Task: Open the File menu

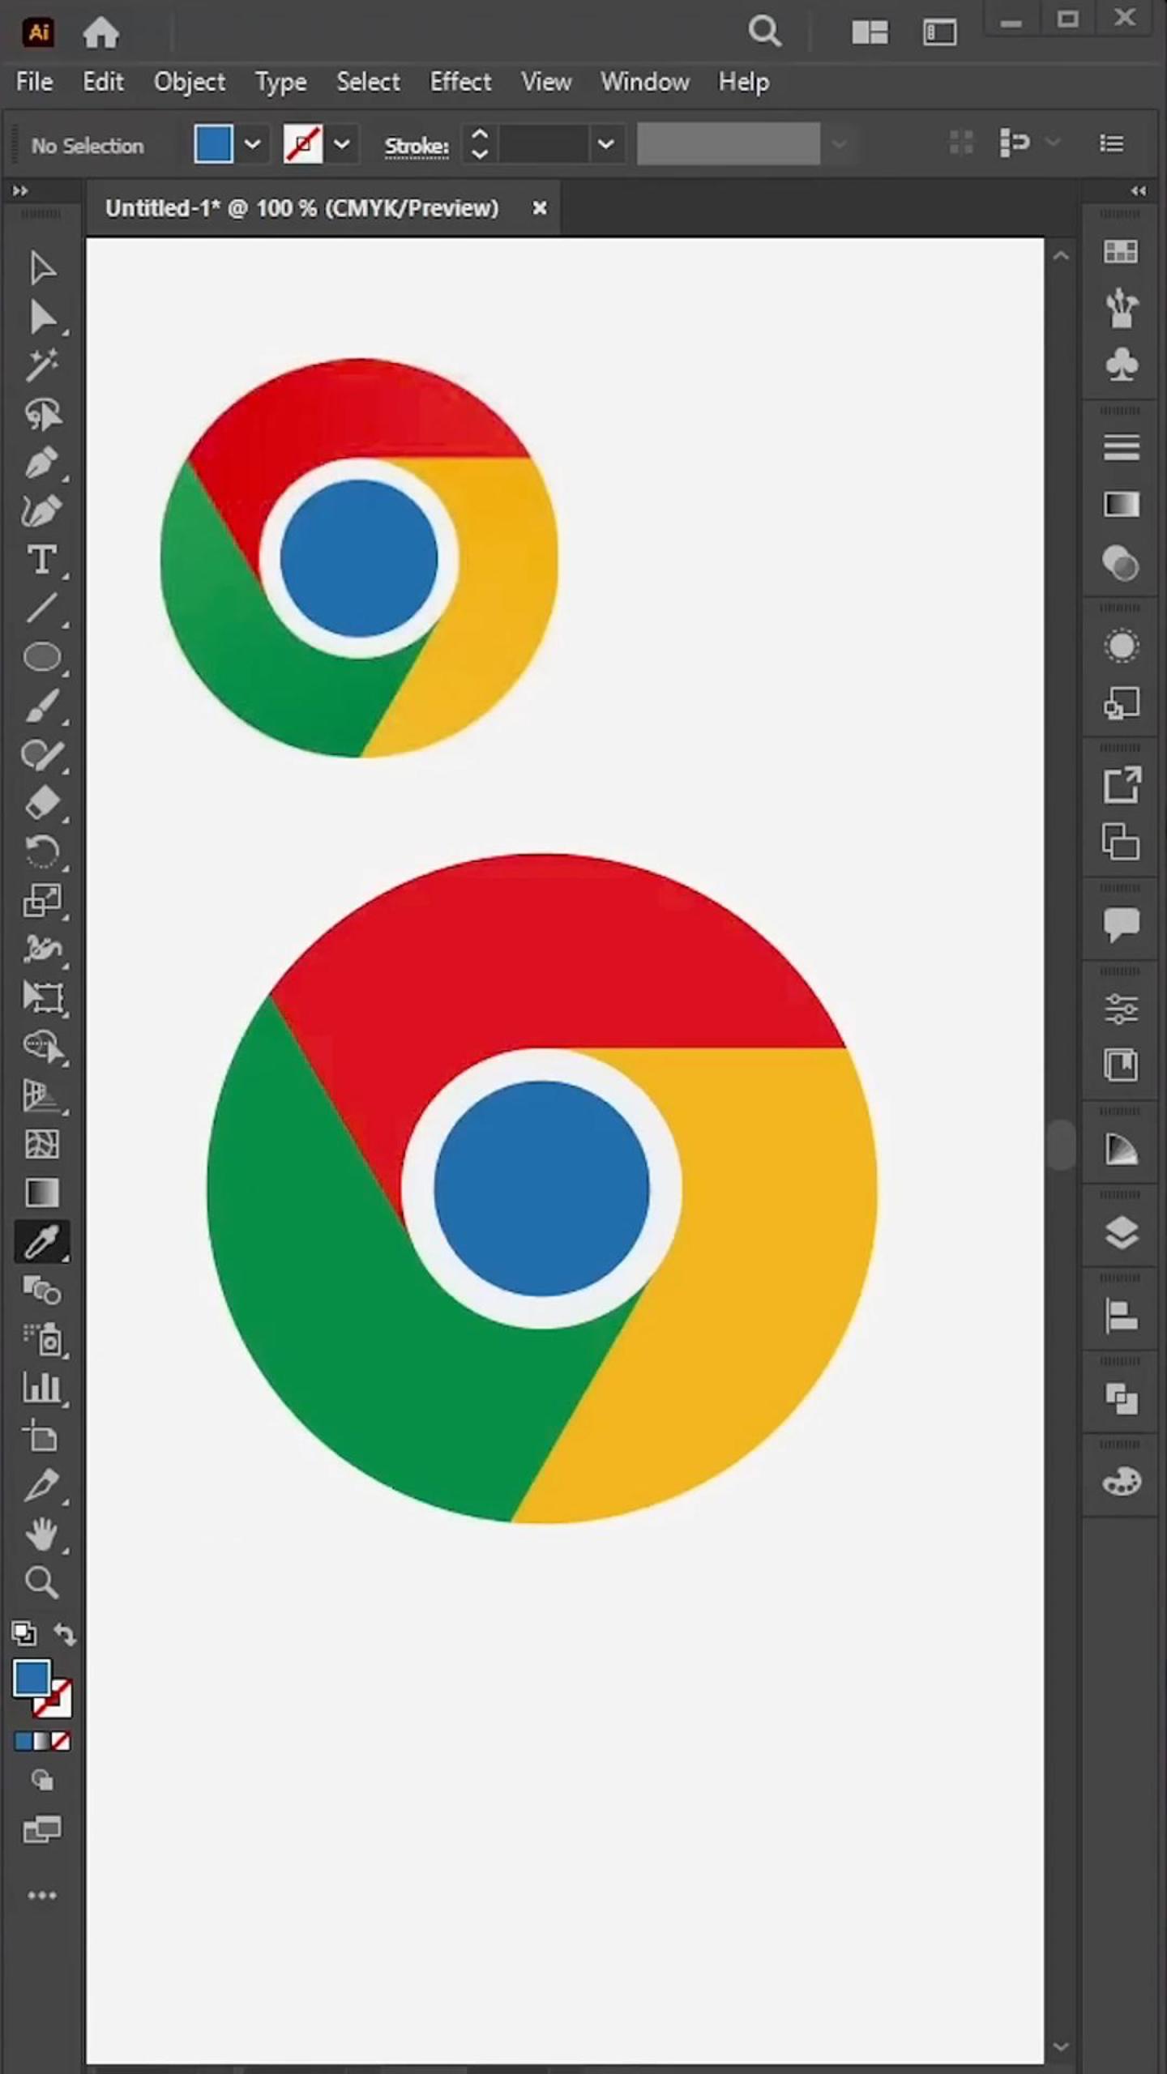Action: 34,82
